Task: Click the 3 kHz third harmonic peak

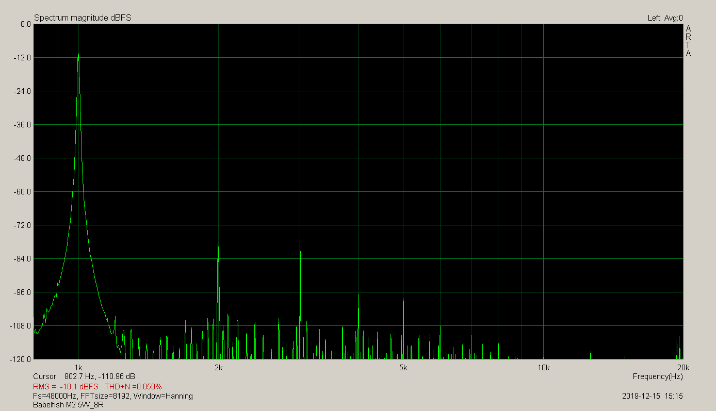Action: [x=300, y=243]
